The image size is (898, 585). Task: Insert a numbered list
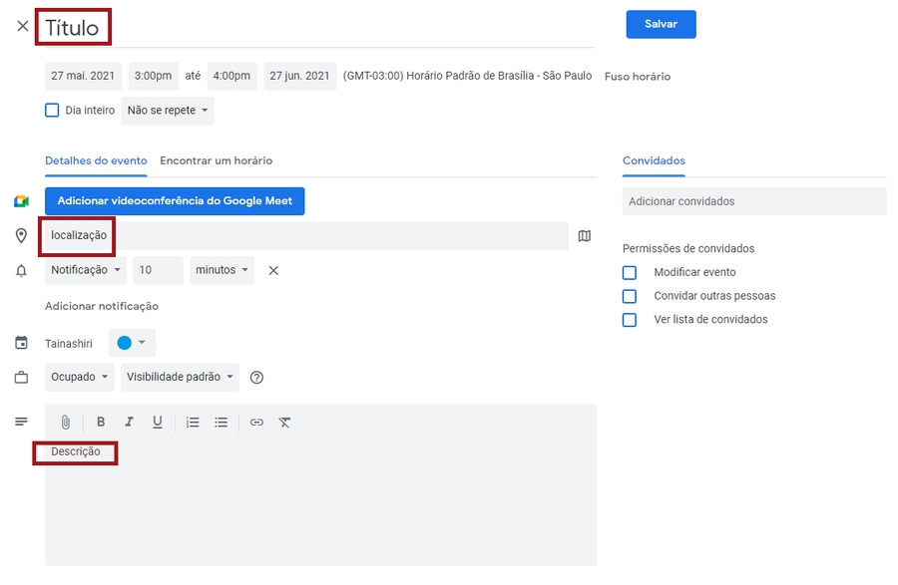click(x=194, y=423)
